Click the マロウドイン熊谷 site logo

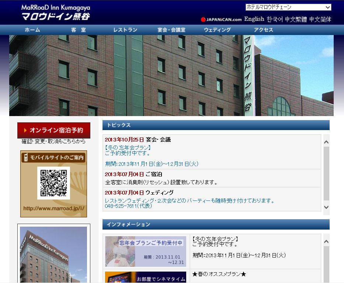coord(56,13)
